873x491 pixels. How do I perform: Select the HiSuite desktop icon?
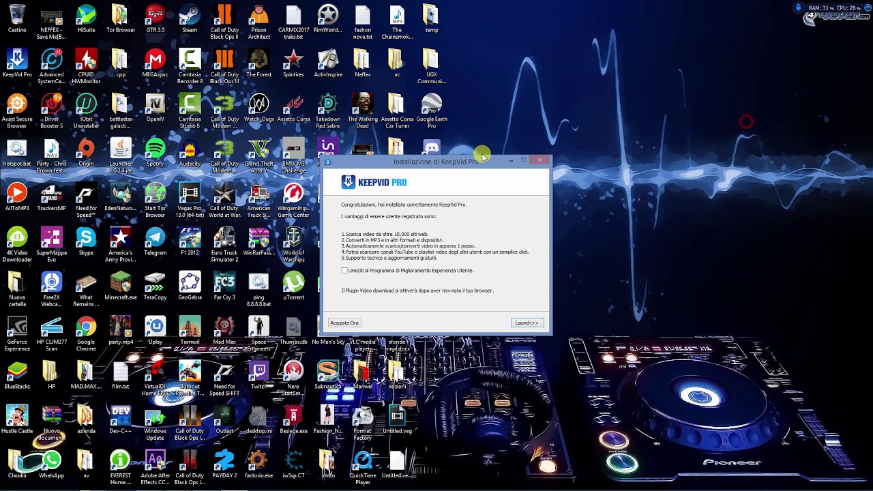(x=86, y=15)
